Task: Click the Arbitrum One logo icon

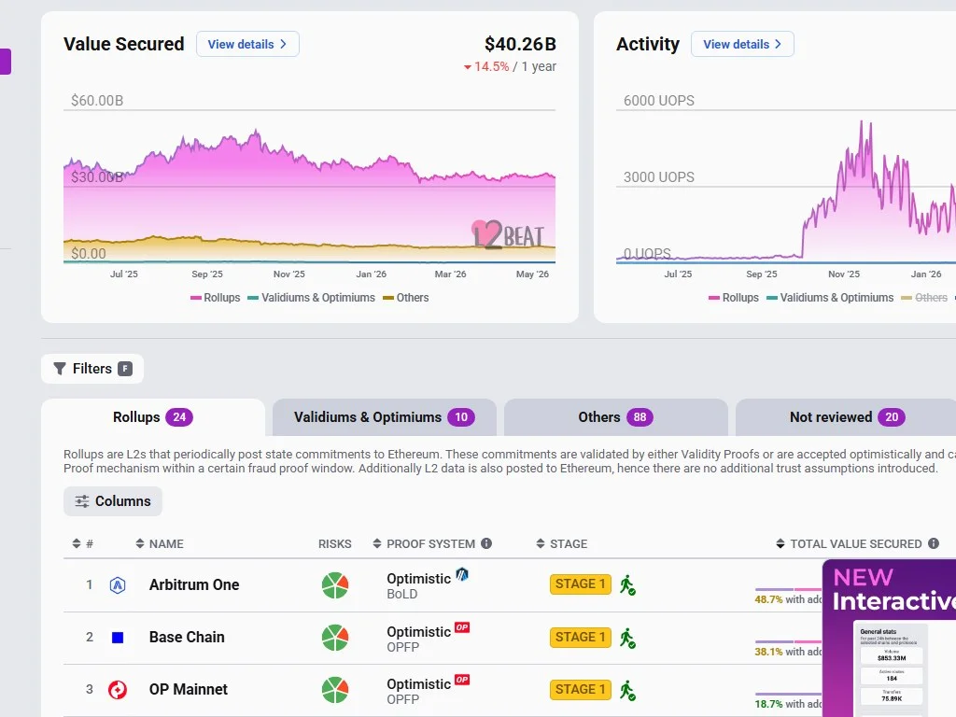Action: pyautogui.click(x=118, y=585)
